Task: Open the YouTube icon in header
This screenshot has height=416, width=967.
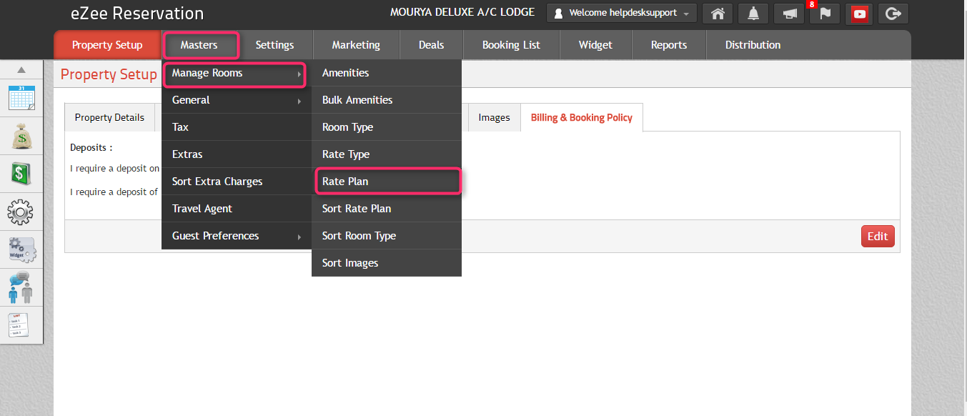Action: pos(860,14)
